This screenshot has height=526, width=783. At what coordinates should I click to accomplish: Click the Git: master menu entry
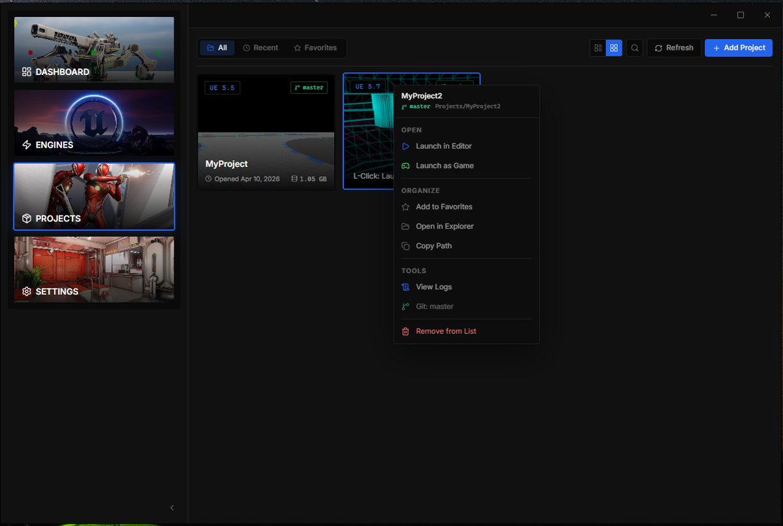click(467, 307)
